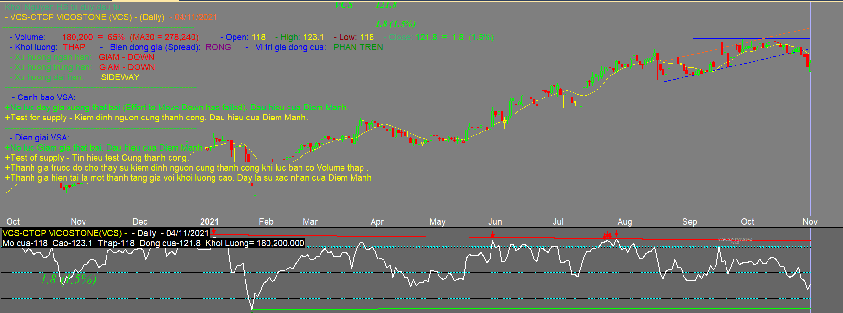Click the 'Thanh gia truoc do cho thay' line
The height and width of the screenshot is (313, 843).
[x=187, y=168]
